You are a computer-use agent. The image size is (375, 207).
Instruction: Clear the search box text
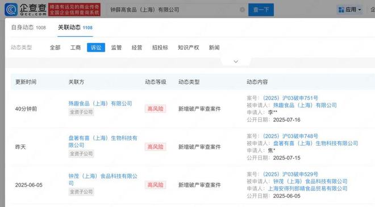(242, 10)
